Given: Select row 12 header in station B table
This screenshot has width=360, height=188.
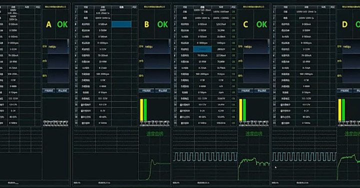Looking at the screenshot, I should click(76, 80).
